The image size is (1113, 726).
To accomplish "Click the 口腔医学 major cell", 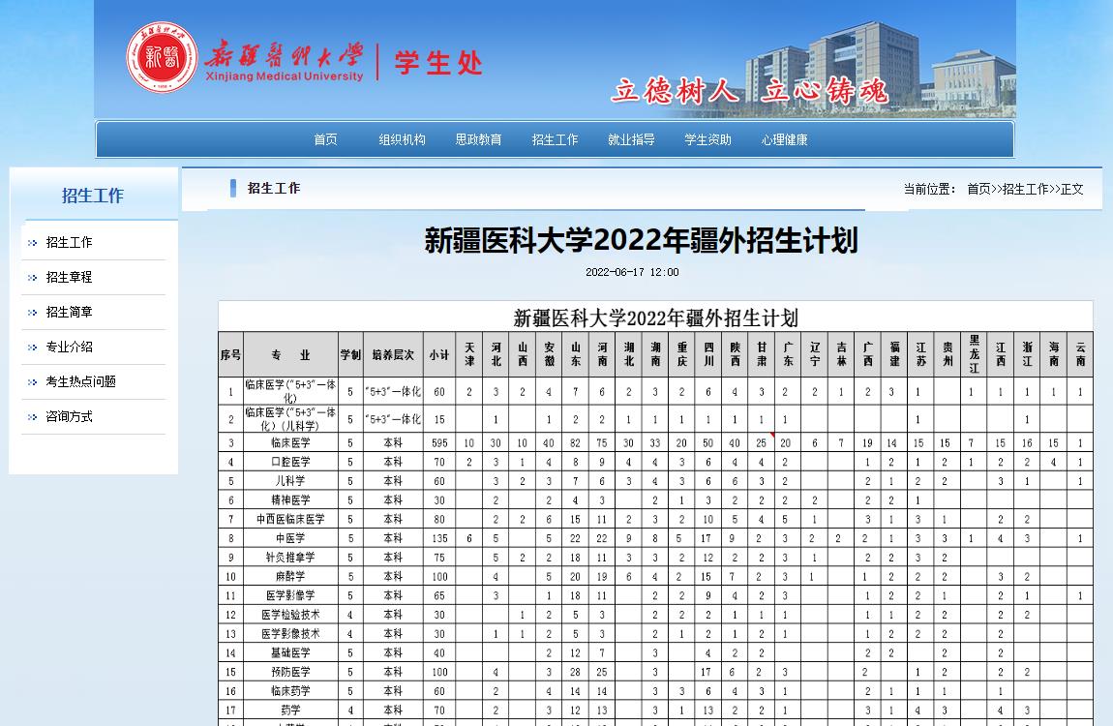I will pos(290,462).
